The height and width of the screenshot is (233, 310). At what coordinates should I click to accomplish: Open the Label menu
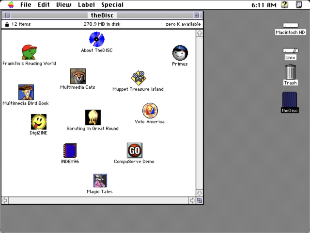coord(86,4)
